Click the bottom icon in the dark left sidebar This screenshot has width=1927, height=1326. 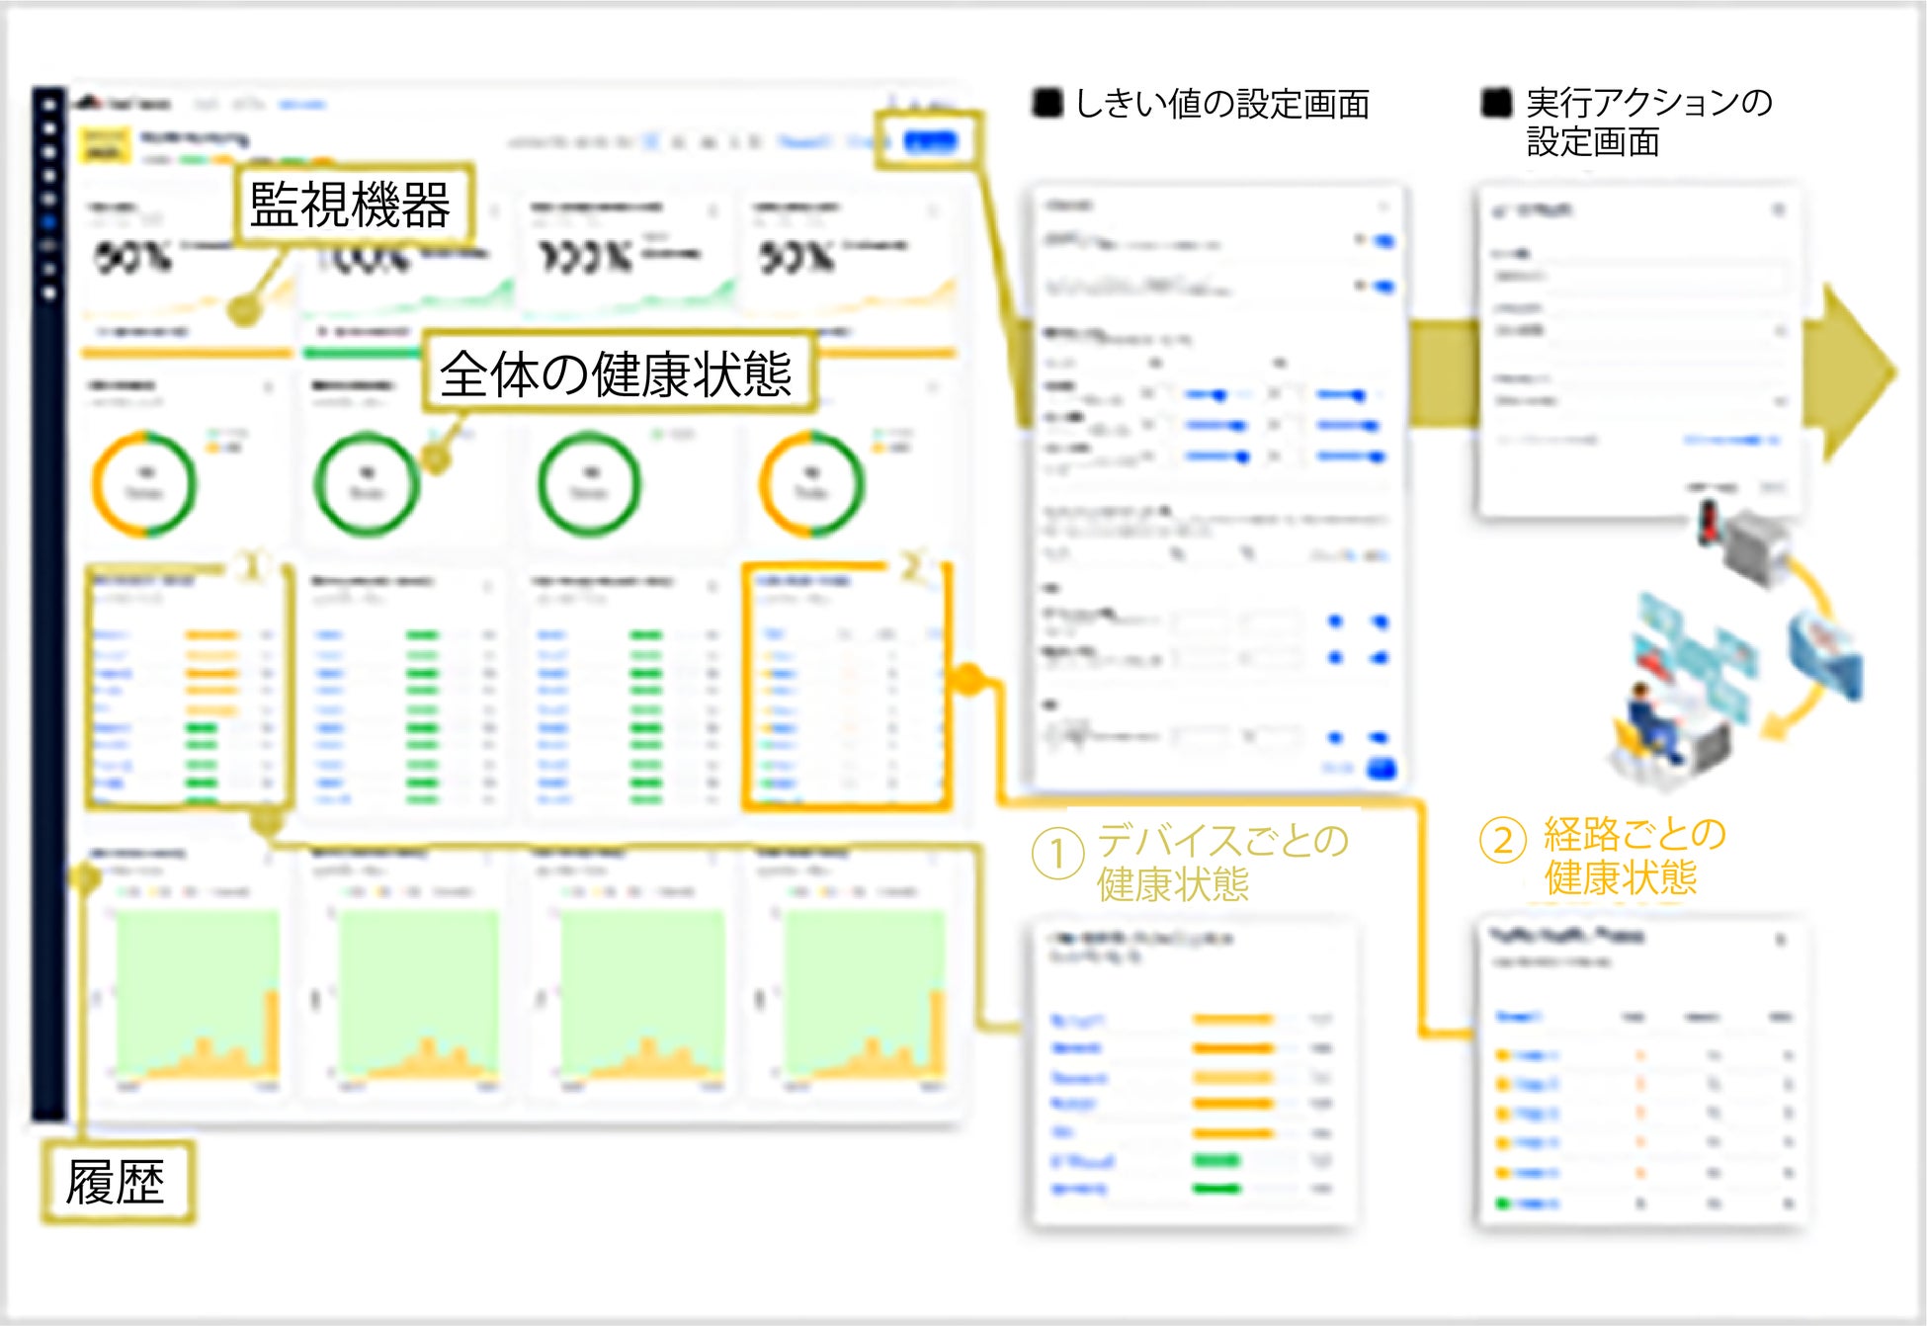pos(49,293)
